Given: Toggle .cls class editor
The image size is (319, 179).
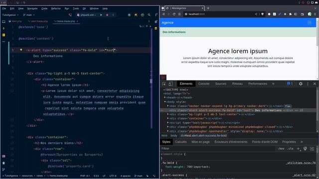Looking at the screenshot, I should 290,149.
